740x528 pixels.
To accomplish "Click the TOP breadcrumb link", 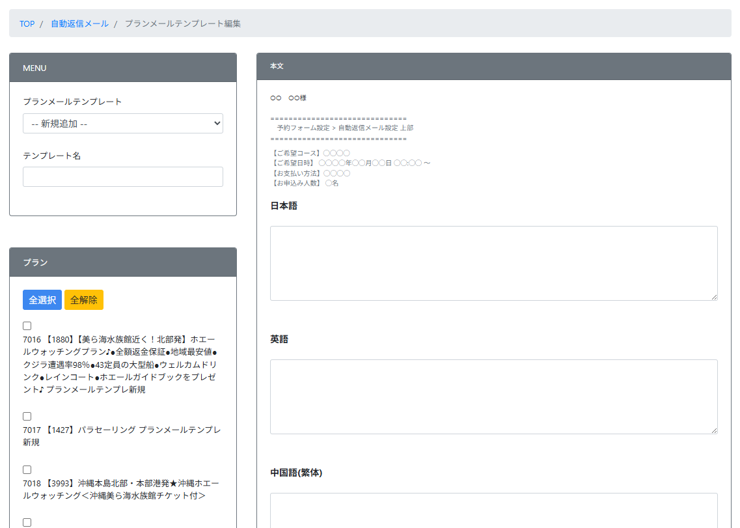I will (27, 23).
